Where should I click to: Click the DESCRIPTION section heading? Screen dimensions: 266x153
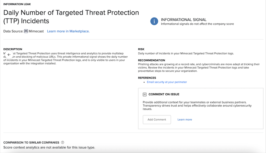pyautogui.click(x=13, y=49)
